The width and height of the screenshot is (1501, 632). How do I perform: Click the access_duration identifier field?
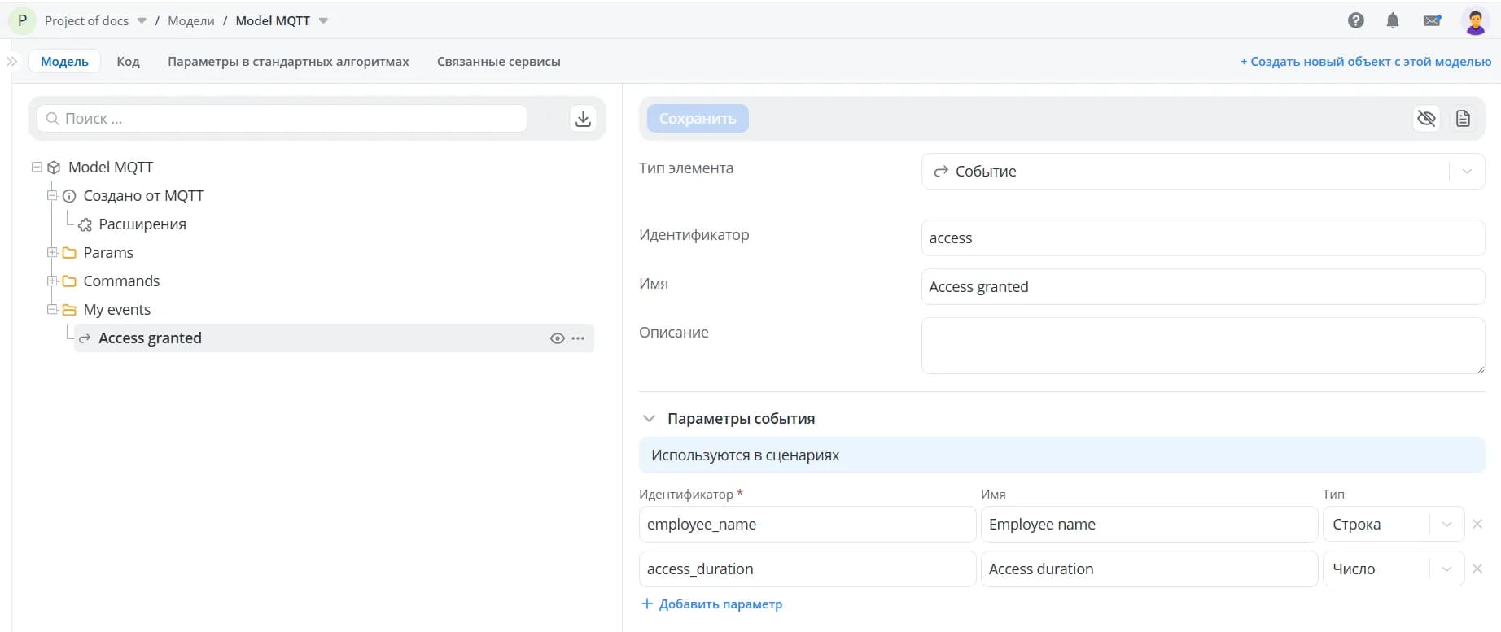[x=807, y=569]
